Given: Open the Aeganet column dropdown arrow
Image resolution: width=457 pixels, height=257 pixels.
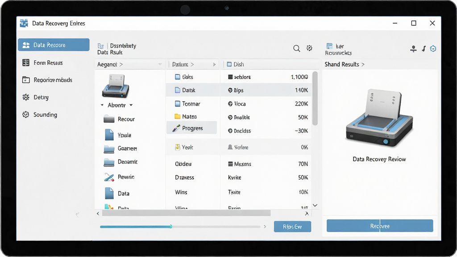Looking at the screenshot, I should click(160, 64).
